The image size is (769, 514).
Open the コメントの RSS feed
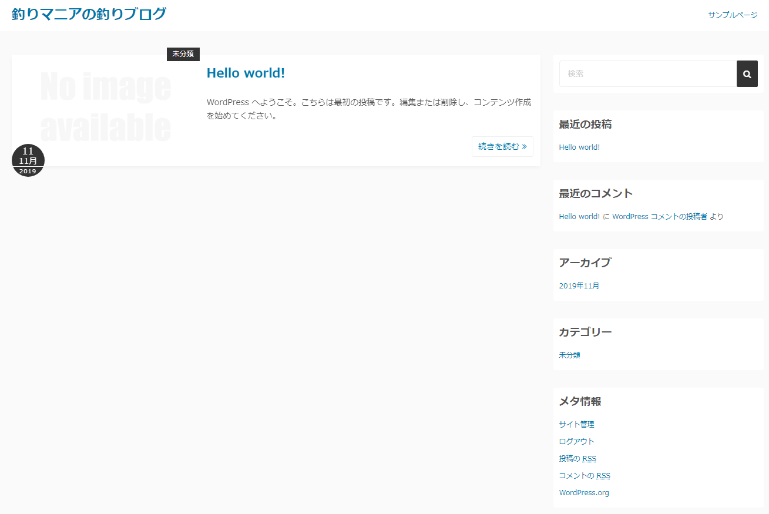(585, 476)
